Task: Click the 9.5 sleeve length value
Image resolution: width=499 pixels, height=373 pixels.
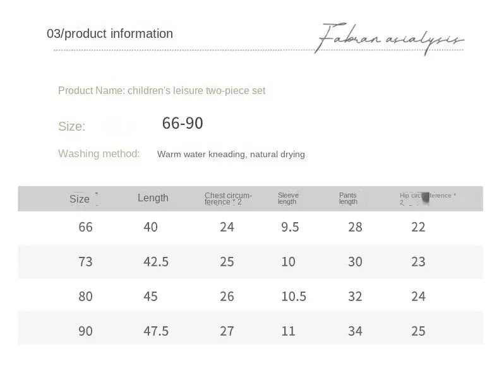Action: point(290,227)
